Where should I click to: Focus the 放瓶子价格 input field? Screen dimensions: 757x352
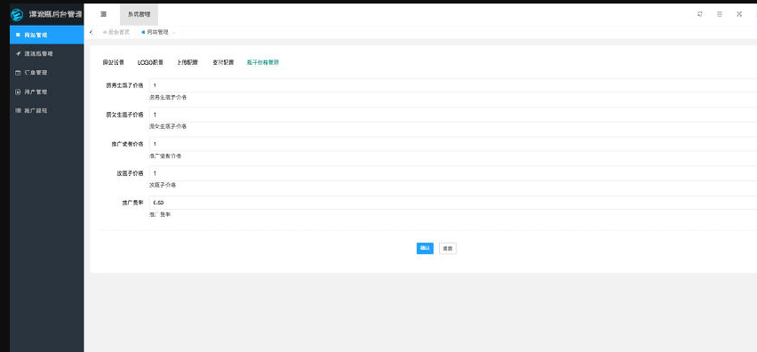pos(453,173)
